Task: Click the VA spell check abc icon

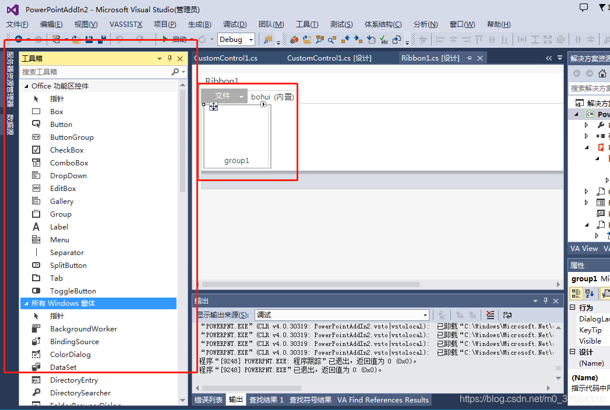Action: [385, 39]
